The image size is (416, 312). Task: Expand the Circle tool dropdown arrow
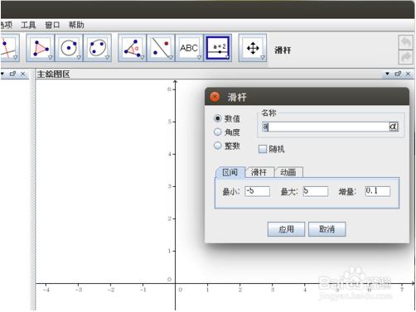[x=79, y=57]
